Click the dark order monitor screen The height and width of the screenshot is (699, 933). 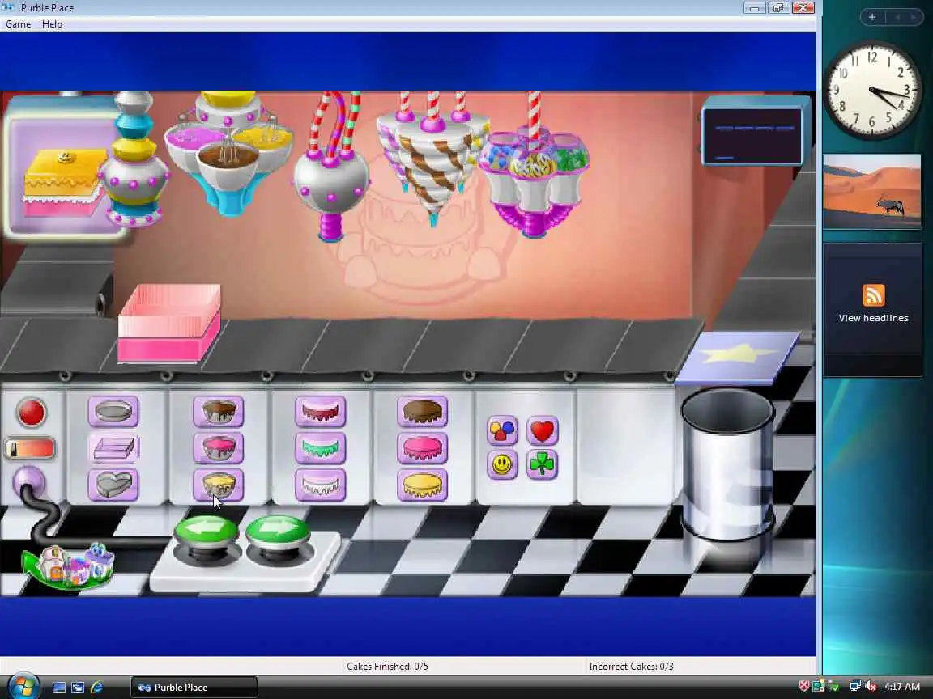click(752, 136)
